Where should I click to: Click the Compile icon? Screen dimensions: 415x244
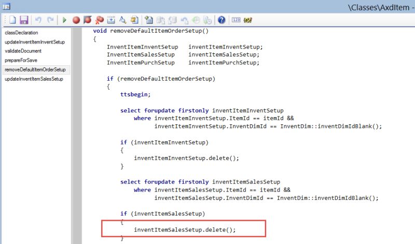(x=111, y=20)
